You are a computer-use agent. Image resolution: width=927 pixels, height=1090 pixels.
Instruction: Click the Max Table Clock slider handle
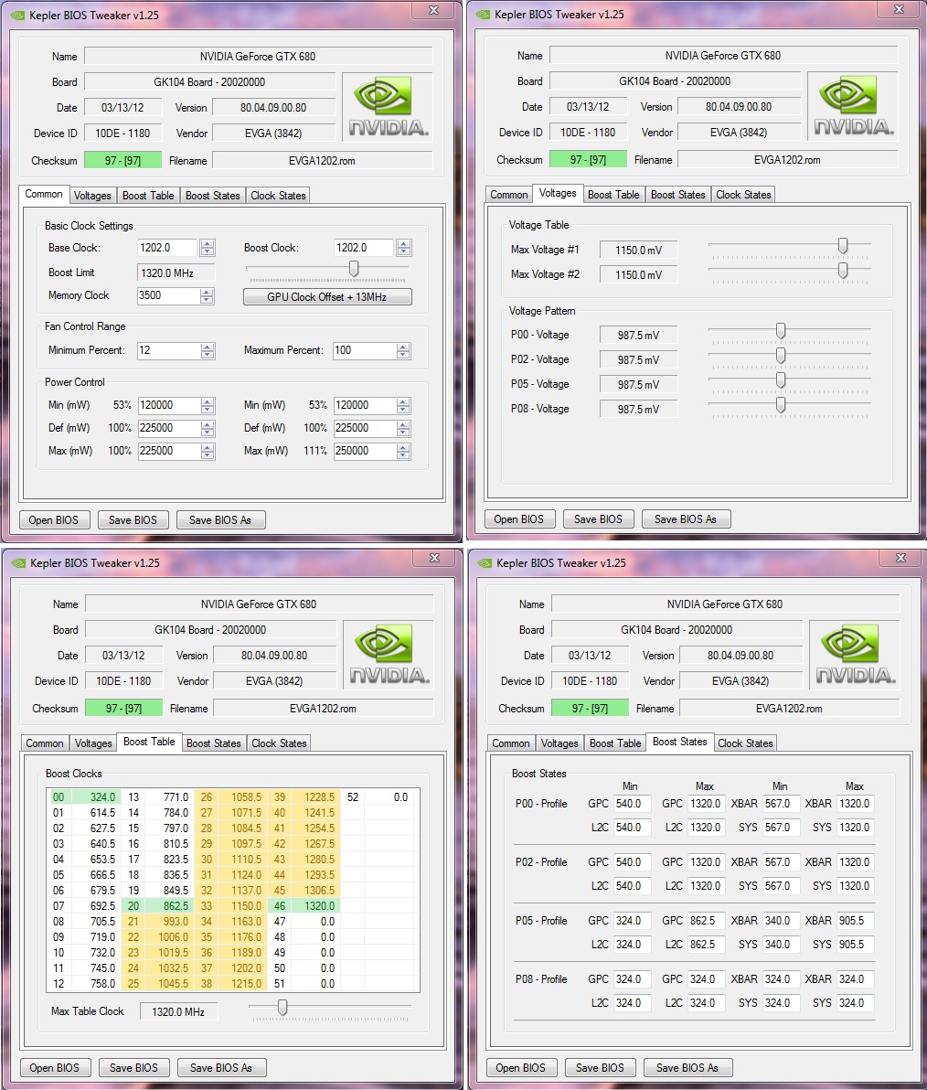pos(282,1008)
